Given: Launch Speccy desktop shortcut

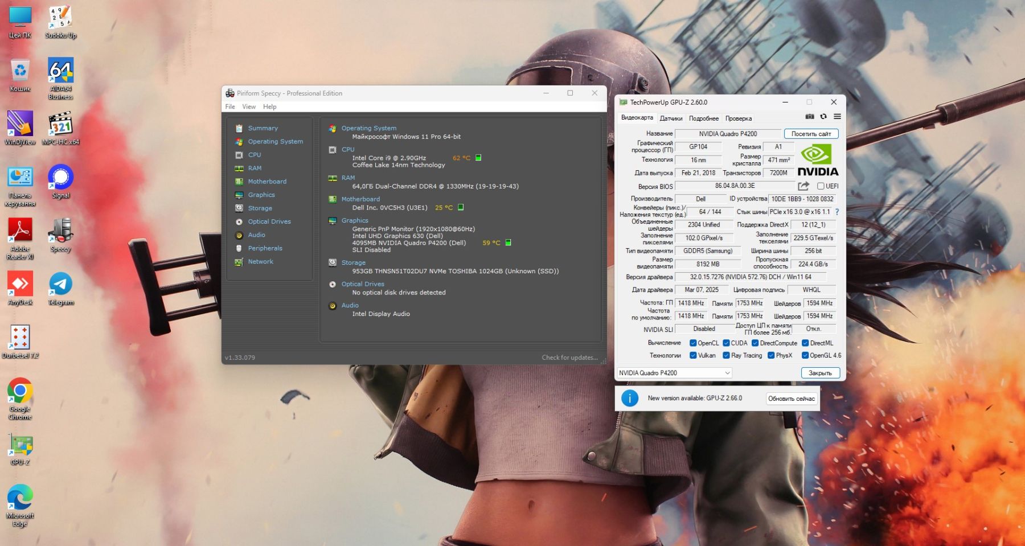Looking at the screenshot, I should 61,235.
